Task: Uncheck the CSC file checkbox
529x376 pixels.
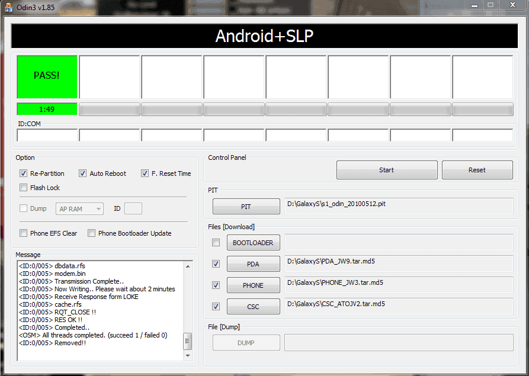Action: [x=216, y=306]
